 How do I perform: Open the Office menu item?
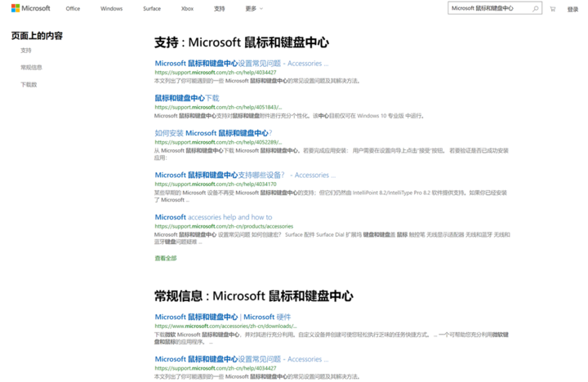pyautogui.click(x=73, y=9)
